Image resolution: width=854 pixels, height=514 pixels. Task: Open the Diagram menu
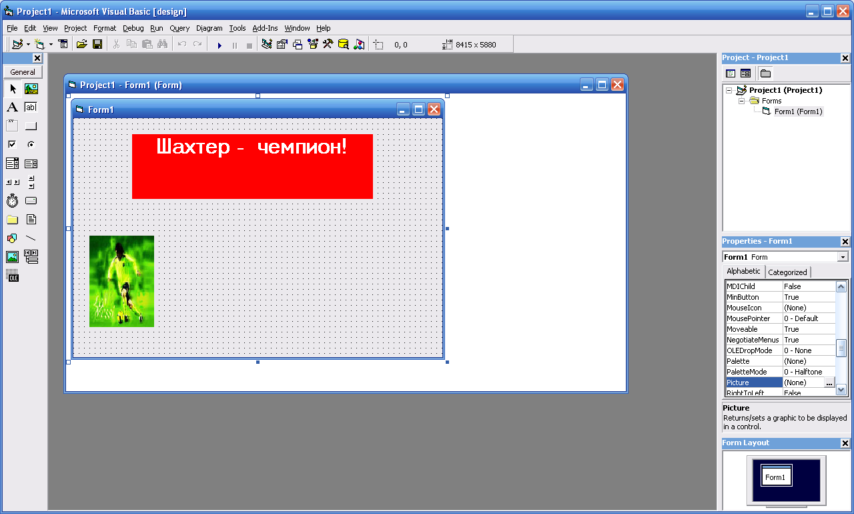coord(209,28)
